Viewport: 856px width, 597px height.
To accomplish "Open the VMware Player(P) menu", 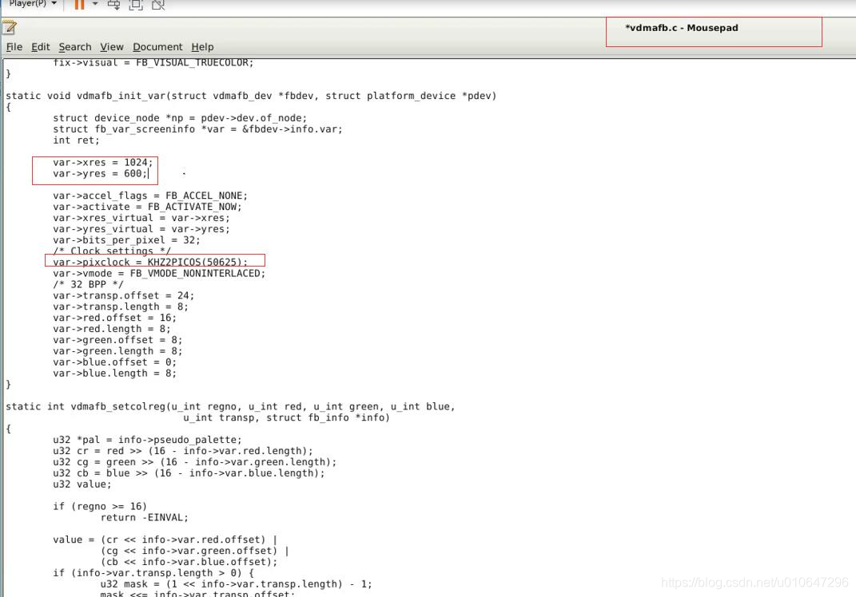I will click(x=33, y=3).
